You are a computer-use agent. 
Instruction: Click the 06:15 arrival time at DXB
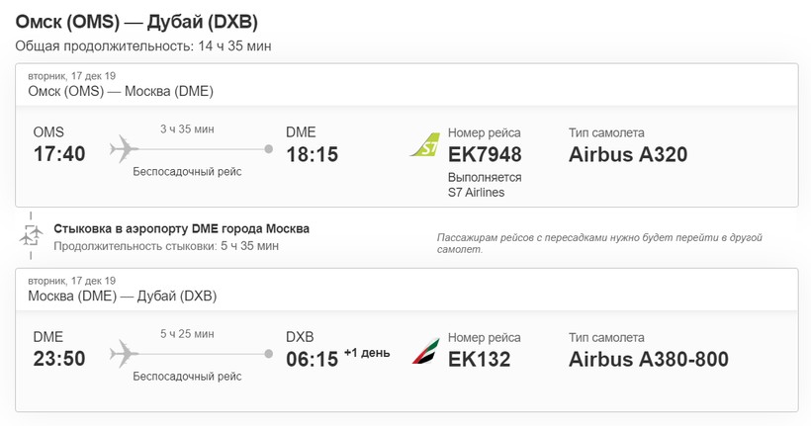point(312,359)
